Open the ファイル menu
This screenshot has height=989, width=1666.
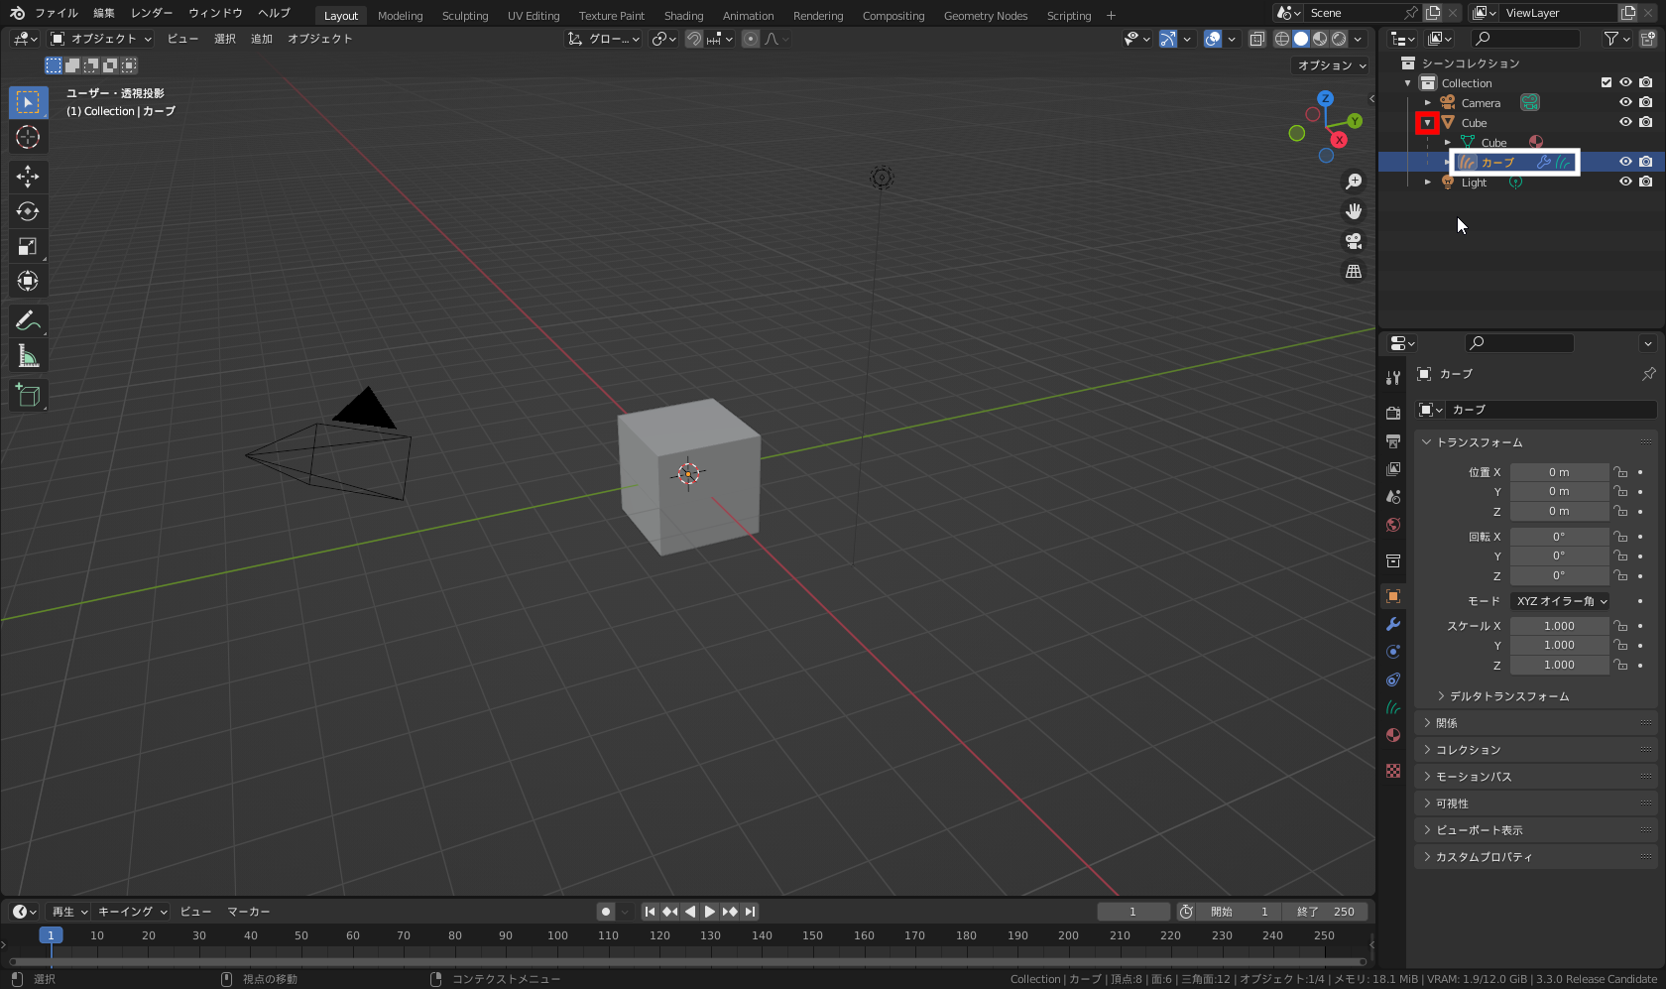pos(57,13)
